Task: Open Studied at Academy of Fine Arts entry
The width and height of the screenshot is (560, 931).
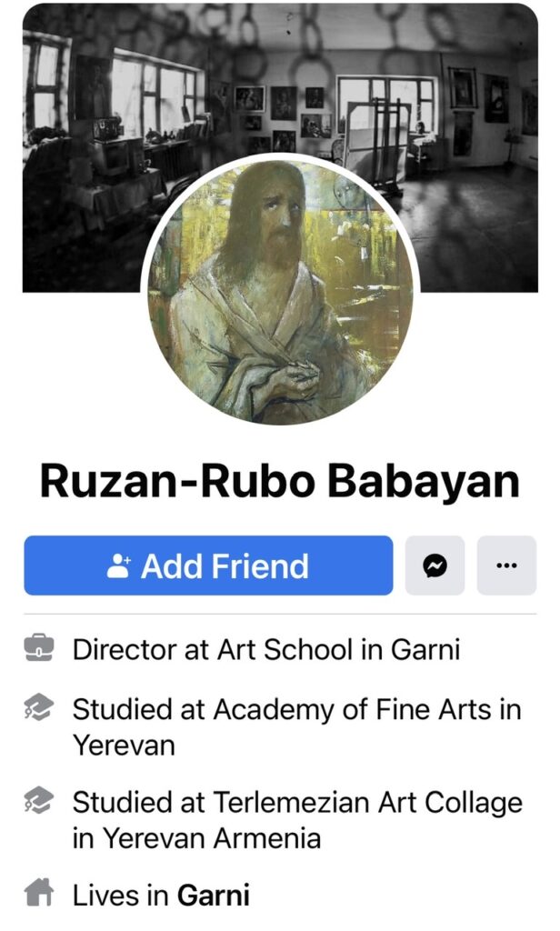Action: click(x=297, y=726)
